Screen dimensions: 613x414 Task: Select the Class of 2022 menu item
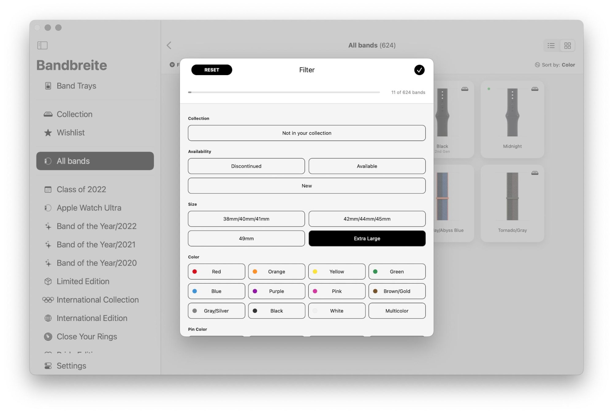click(81, 189)
